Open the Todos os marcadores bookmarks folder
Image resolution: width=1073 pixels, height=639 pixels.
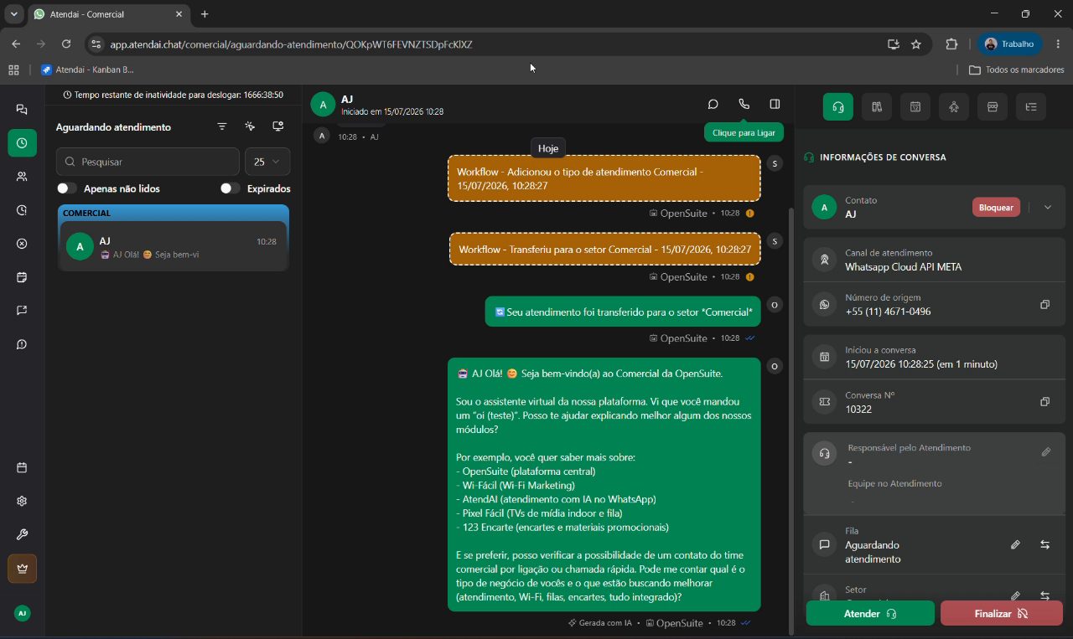click(1017, 70)
